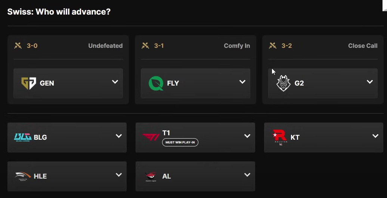Open the AL team dropdown arrow
The image size is (387, 198).
tap(247, 175)
